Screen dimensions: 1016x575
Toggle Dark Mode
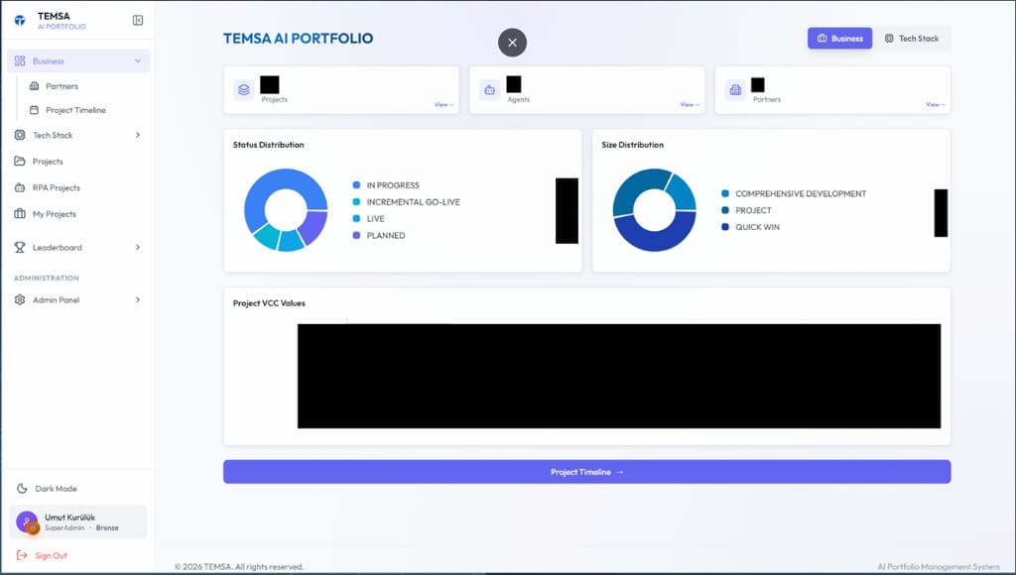[47, 488]
